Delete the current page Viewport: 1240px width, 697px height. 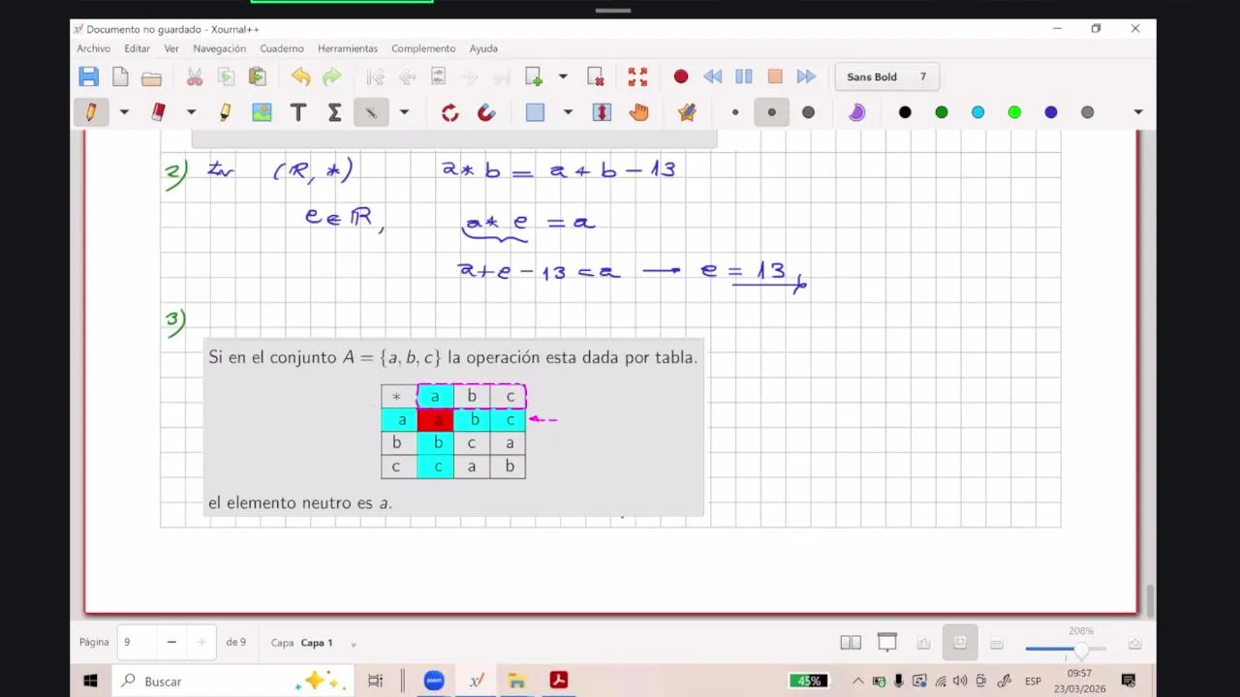pyautogui.click(x=595, y=76)
